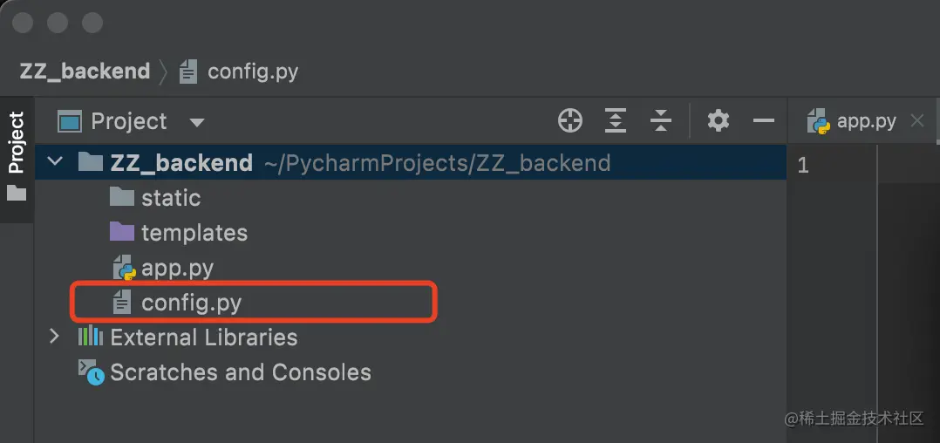Hide the Project tool window with minus icon

(764, 121)
